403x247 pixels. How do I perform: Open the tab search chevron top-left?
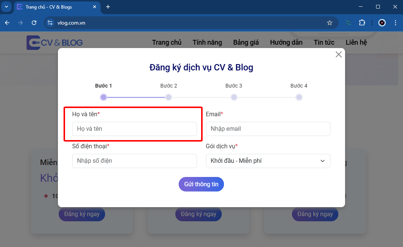pyautogui.click(x=6, y=7)
